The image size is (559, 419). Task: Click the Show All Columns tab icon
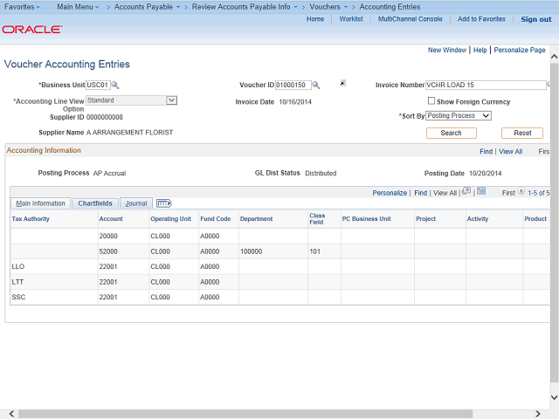pos(163,203)
